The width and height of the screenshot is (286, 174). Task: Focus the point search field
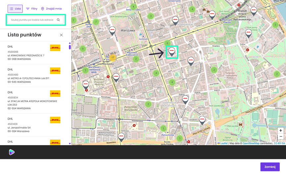(32, 20)
